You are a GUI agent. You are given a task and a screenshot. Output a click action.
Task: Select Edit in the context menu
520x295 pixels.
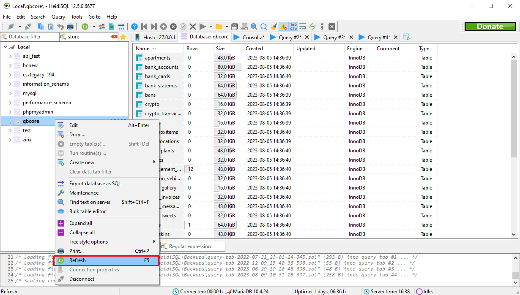point(107,125)
